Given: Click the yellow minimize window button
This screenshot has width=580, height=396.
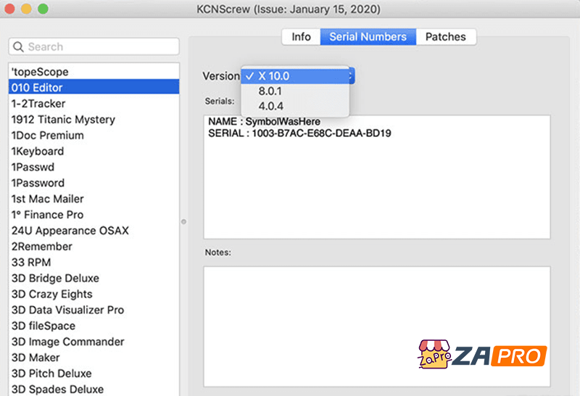Looking at the screenshot, I should (x=28, y=10).
